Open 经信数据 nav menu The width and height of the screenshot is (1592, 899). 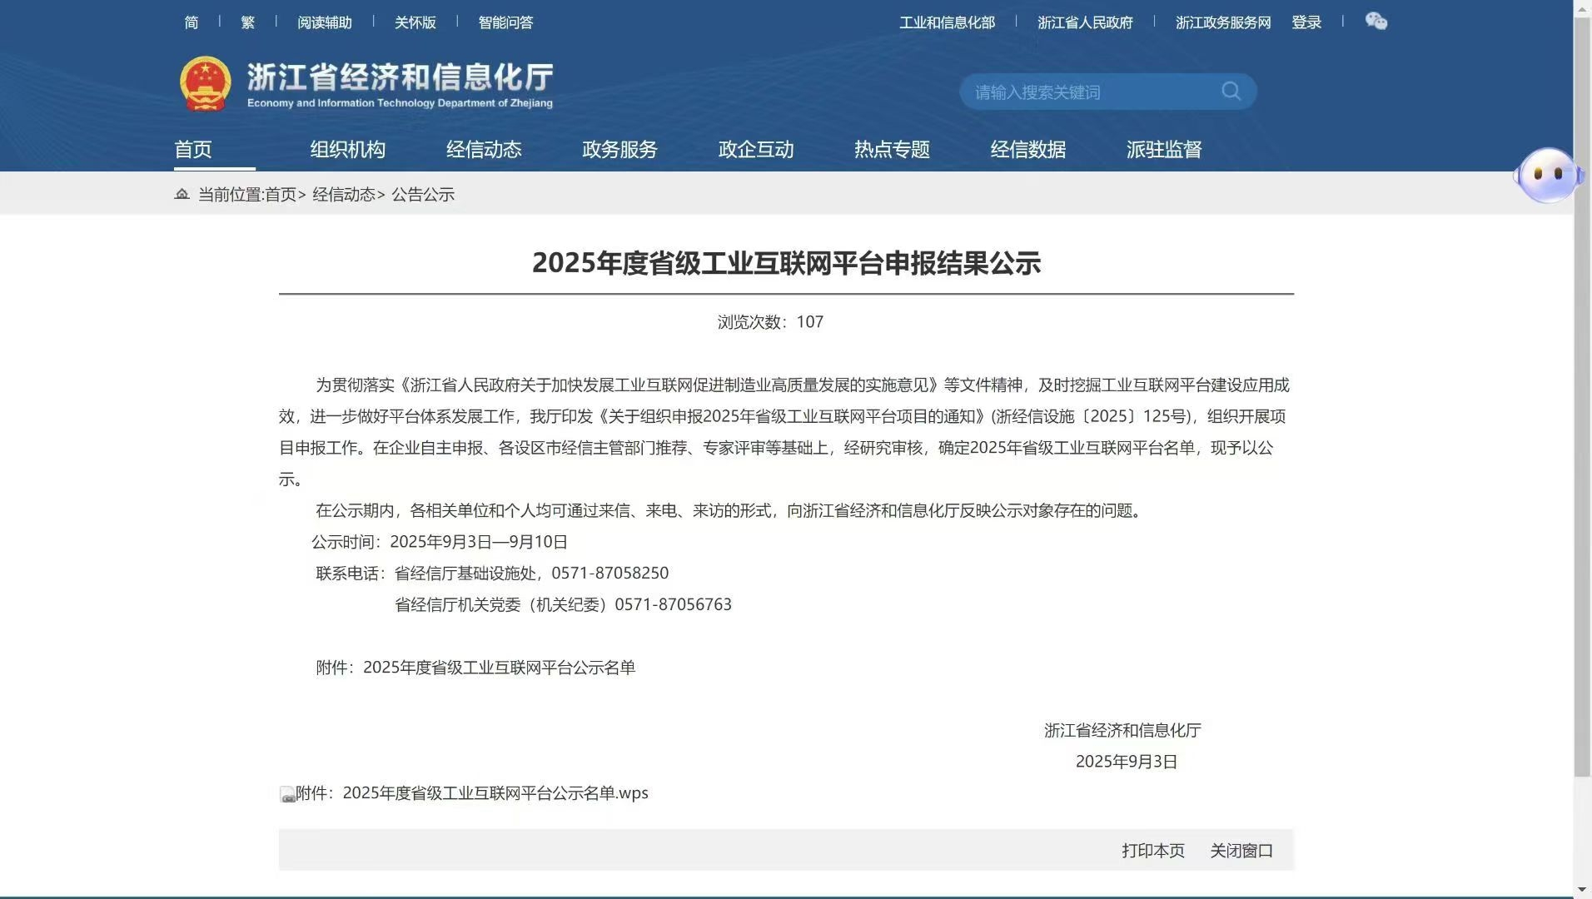coord(1028,149)
